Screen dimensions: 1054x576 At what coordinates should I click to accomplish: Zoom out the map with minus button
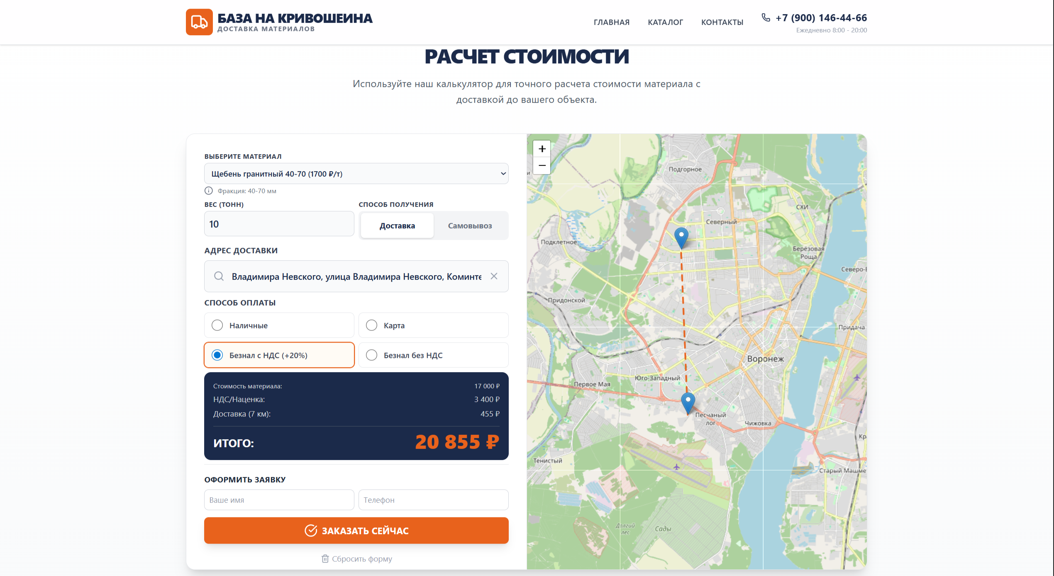(542, 166)
